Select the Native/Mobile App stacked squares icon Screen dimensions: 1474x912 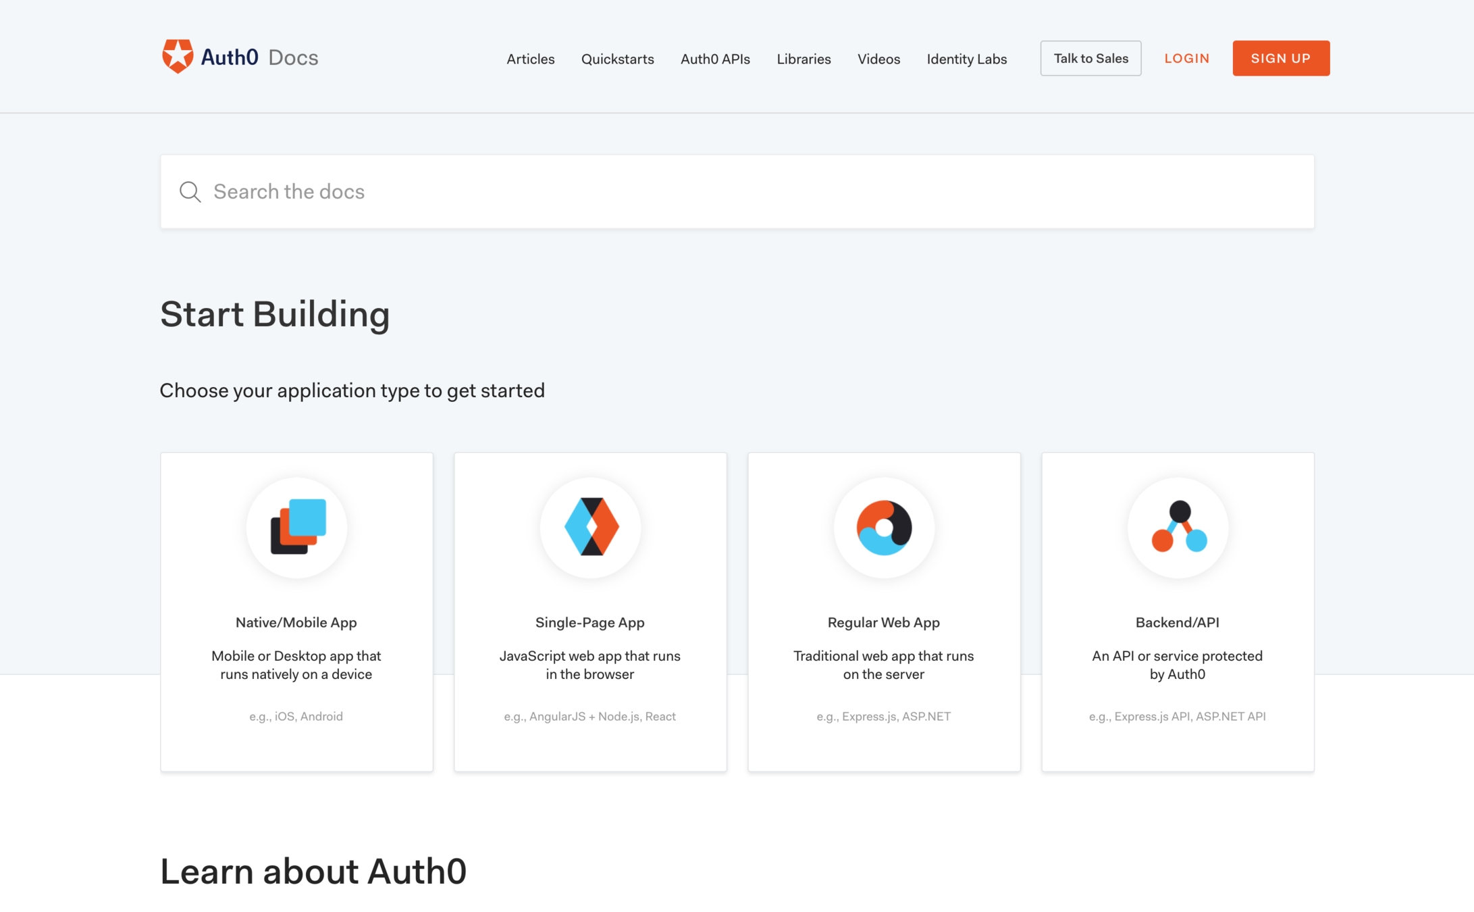[298, 527]
